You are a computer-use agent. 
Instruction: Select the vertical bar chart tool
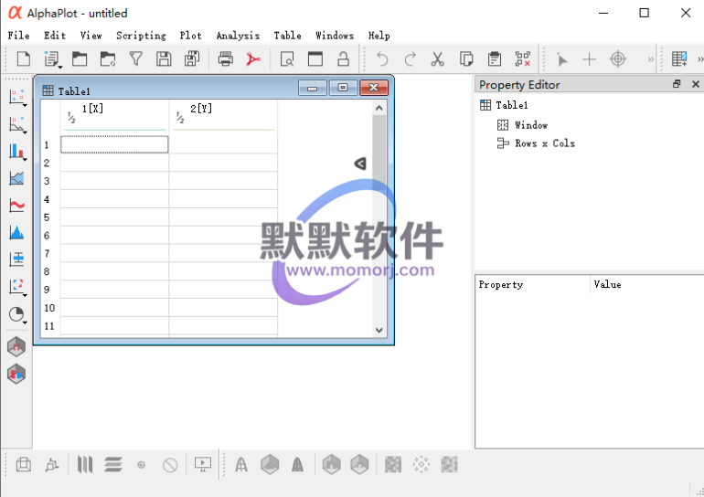point(16,151)
